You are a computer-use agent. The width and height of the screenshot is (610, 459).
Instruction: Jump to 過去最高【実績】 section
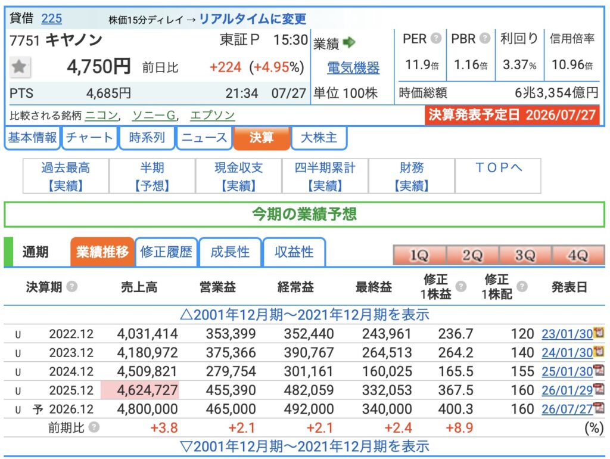[66, 176]
